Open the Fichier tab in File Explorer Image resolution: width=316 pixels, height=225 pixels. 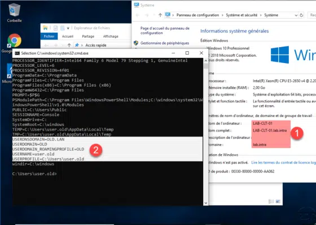tap(49, 37)
